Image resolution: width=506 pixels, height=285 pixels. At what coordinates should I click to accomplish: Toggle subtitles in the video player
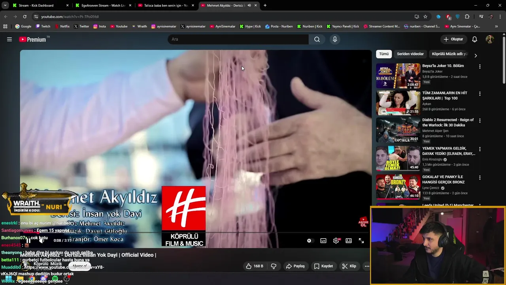click(x=323, y=241)
